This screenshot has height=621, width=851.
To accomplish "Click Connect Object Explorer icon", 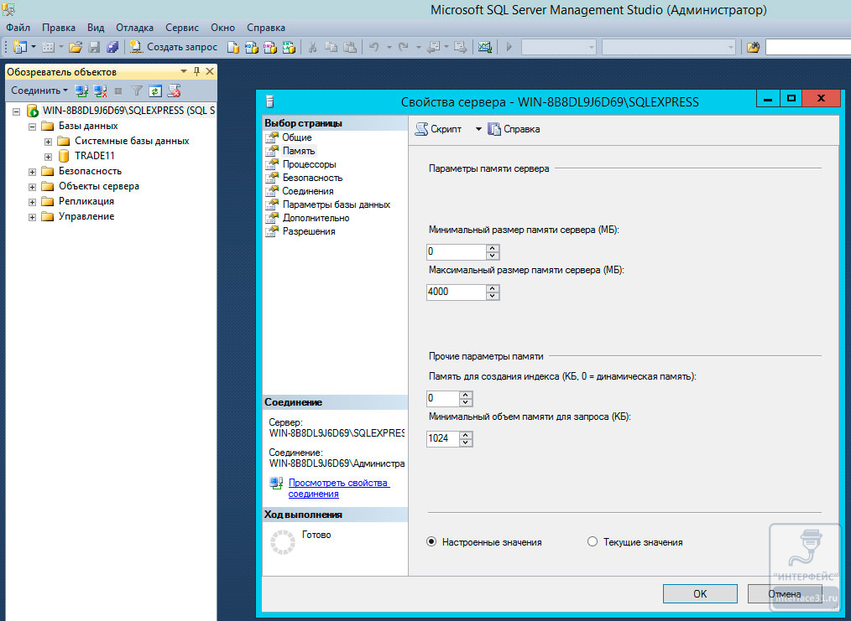I will 81,91.
